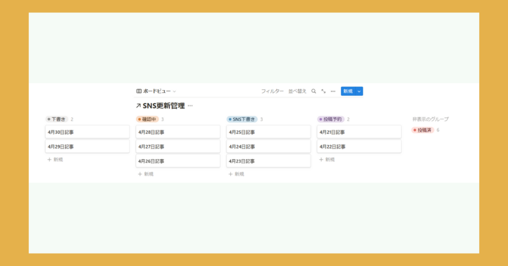Open the view options three-dot menu
This screenshot has height=266, width=508.
pos(333,91)
